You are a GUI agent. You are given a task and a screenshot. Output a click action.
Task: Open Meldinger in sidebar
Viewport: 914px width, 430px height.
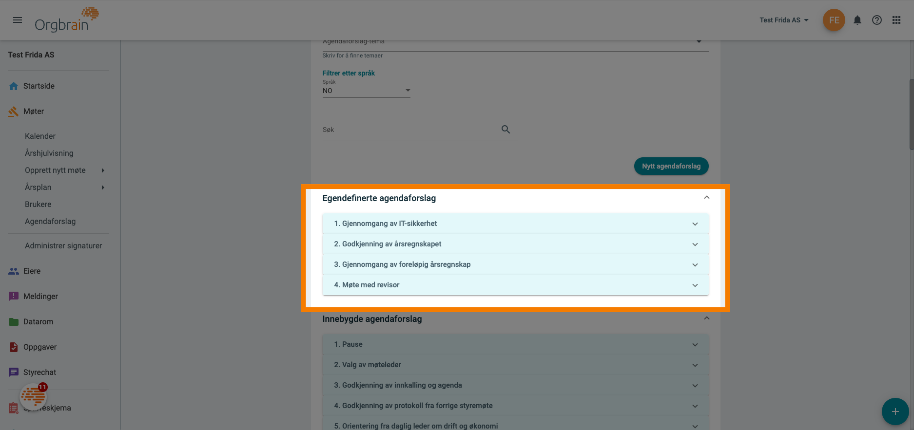pyautogui.click(x=40, y=297)
